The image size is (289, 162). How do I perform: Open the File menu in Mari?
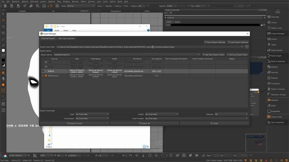tap(3, 1)
